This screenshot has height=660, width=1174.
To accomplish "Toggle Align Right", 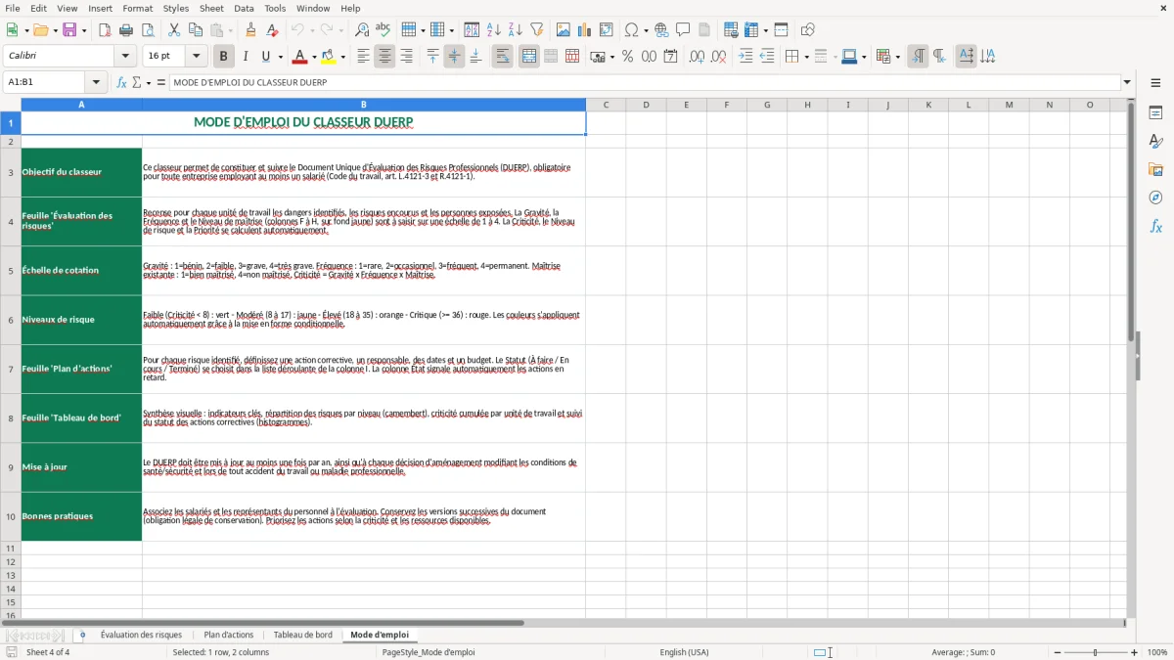I will (406, 57).
